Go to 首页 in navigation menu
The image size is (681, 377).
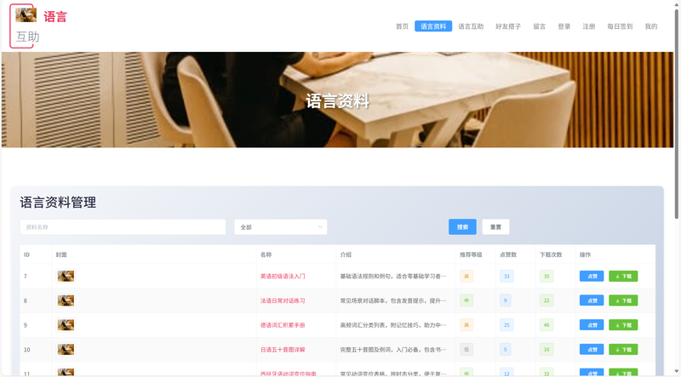pos(402,26)
